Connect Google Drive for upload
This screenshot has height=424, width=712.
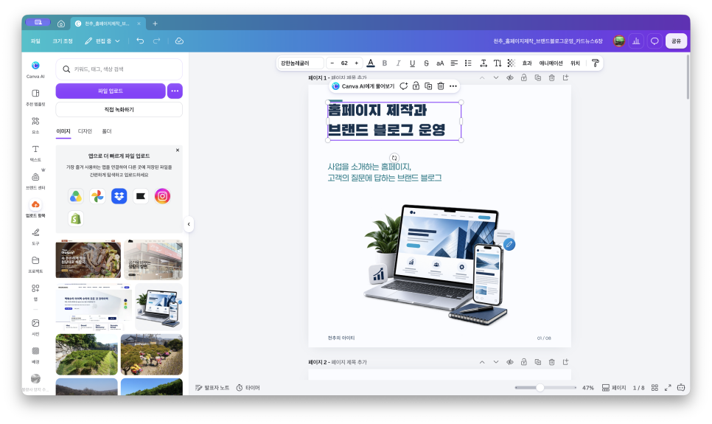click(76, 196)
